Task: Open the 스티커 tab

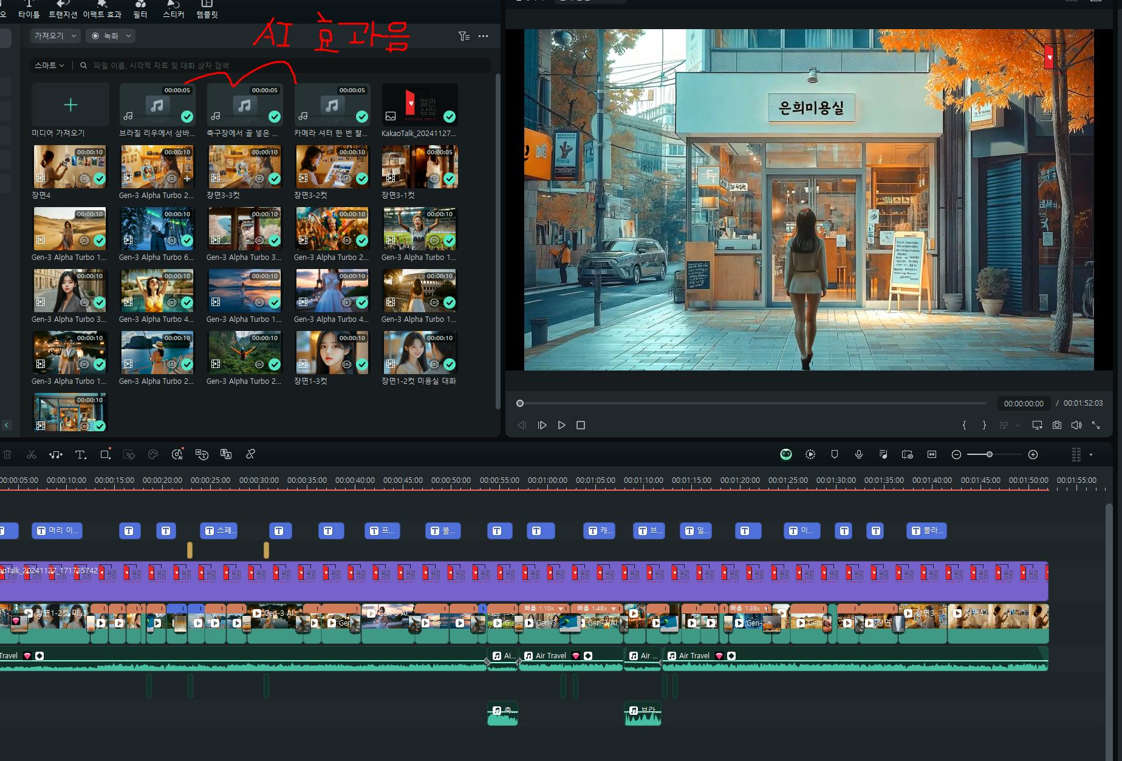Action: point(173,10)
